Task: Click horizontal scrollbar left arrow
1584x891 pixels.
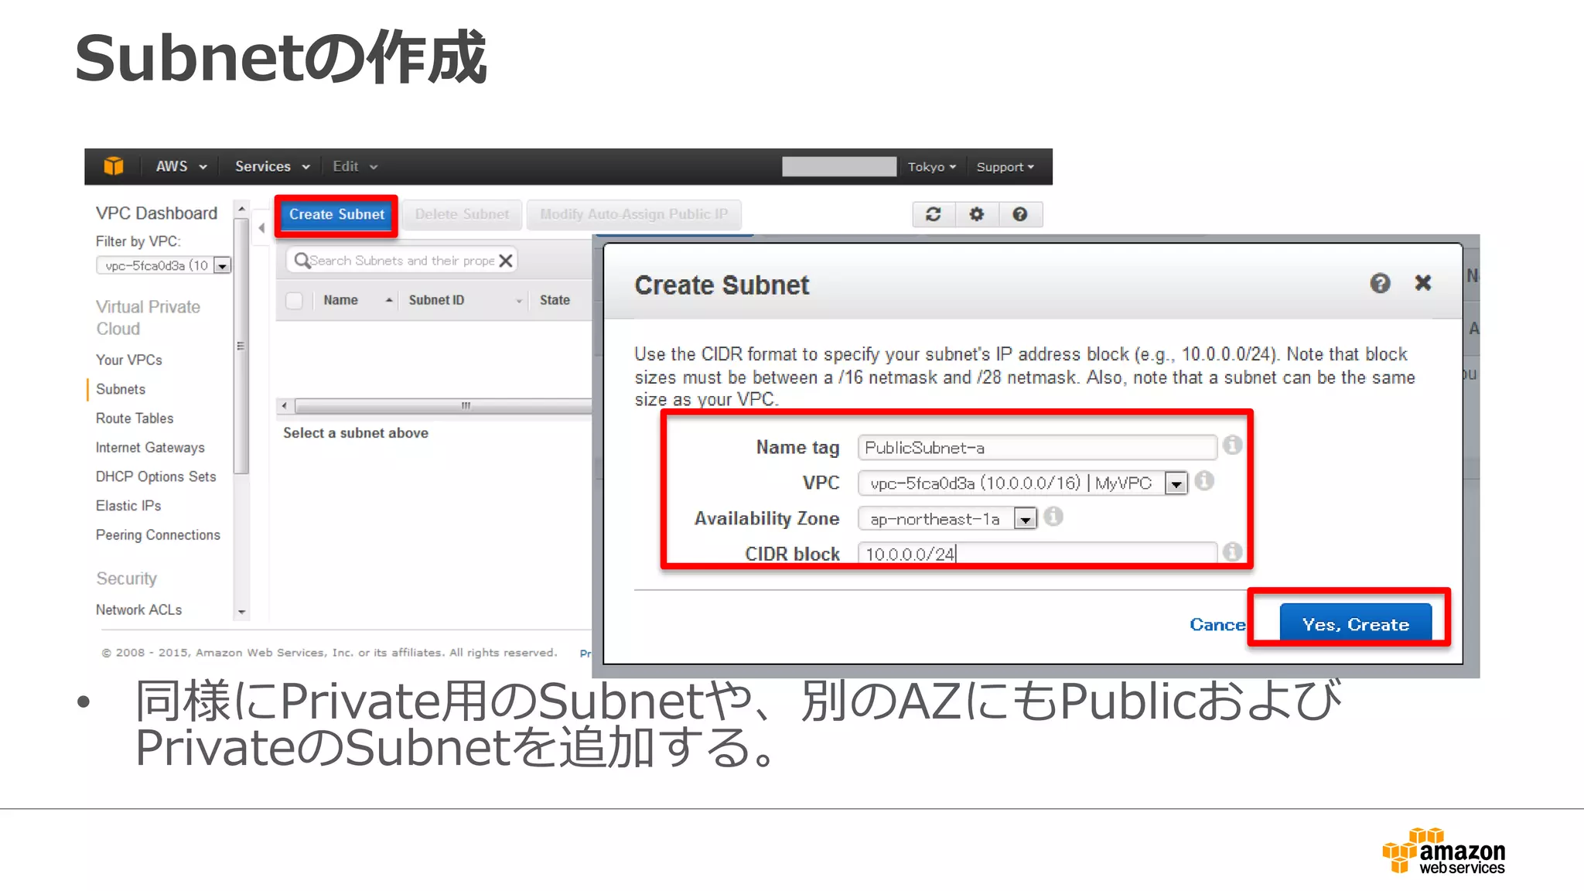Action: coord(285,405)
